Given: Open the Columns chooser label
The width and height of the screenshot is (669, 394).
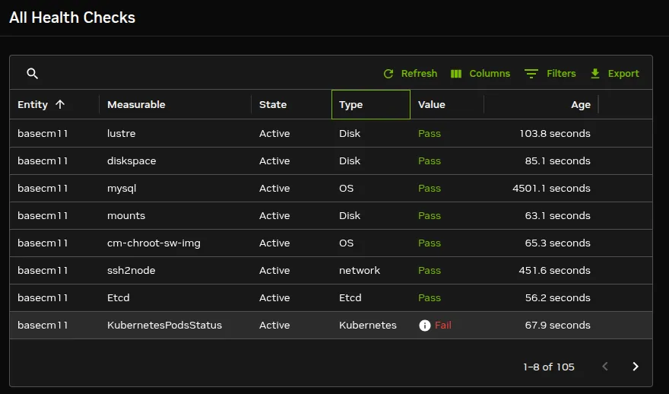Looking at the screenshot, I should tap(490, 74).
